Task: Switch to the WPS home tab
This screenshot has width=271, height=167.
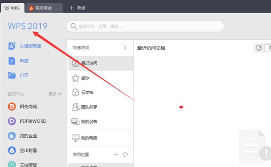Action: click(13, 8)
